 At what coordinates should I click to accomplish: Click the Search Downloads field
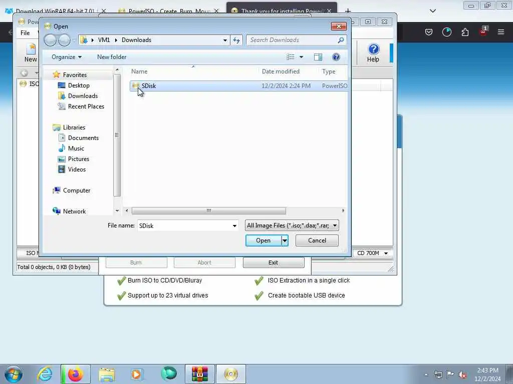click(x=293, y=40)
